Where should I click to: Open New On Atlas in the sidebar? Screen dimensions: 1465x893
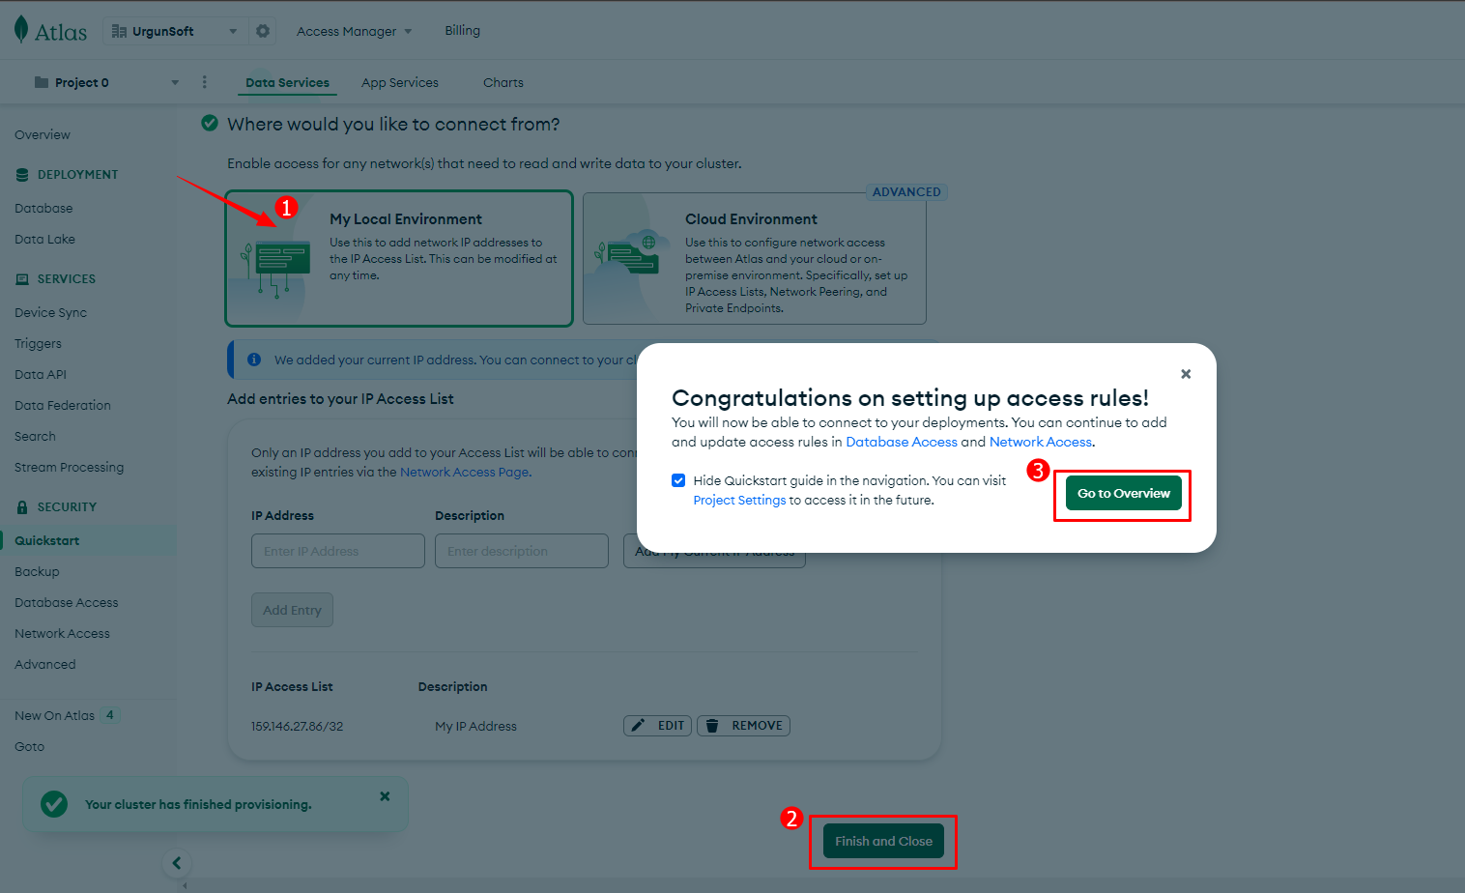[x=54, y=716]
